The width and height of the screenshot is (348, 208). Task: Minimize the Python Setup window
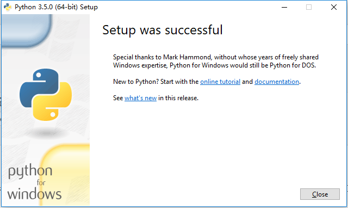pyautogui.click(x=284, y=7)
